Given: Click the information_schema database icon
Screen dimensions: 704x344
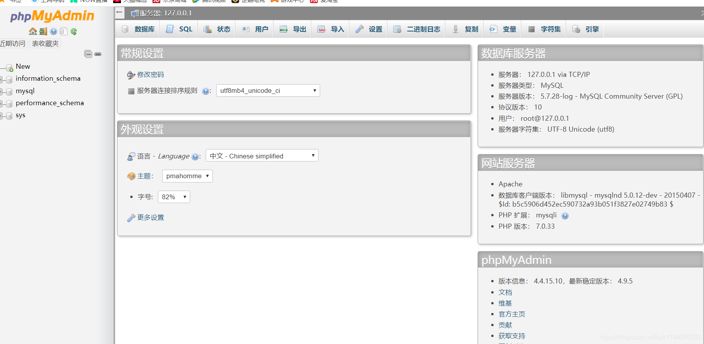Looking at the screenshot, I should (x=9, y=80).
